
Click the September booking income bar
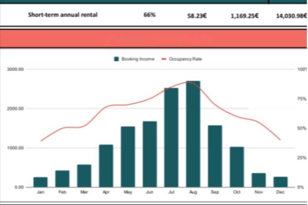215,156
